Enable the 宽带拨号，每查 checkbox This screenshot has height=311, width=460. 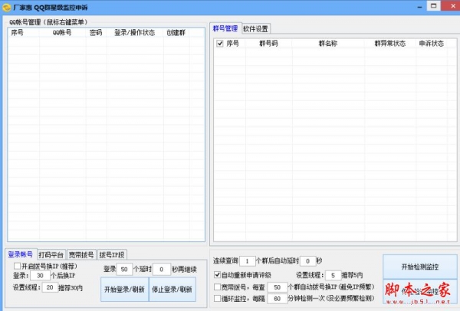coord(217,286)
